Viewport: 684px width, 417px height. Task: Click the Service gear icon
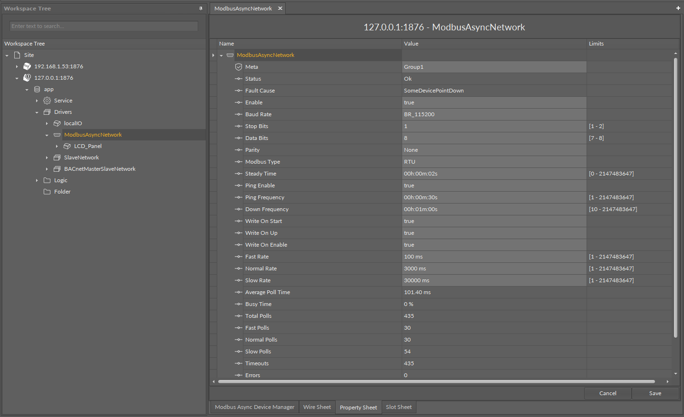(47, 101)
